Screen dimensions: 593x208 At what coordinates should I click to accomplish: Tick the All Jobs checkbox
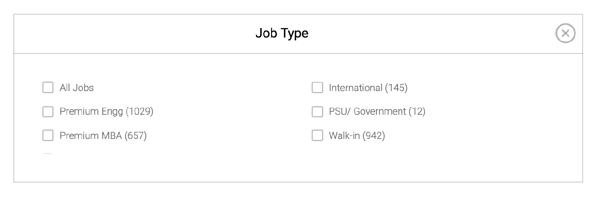47,88
